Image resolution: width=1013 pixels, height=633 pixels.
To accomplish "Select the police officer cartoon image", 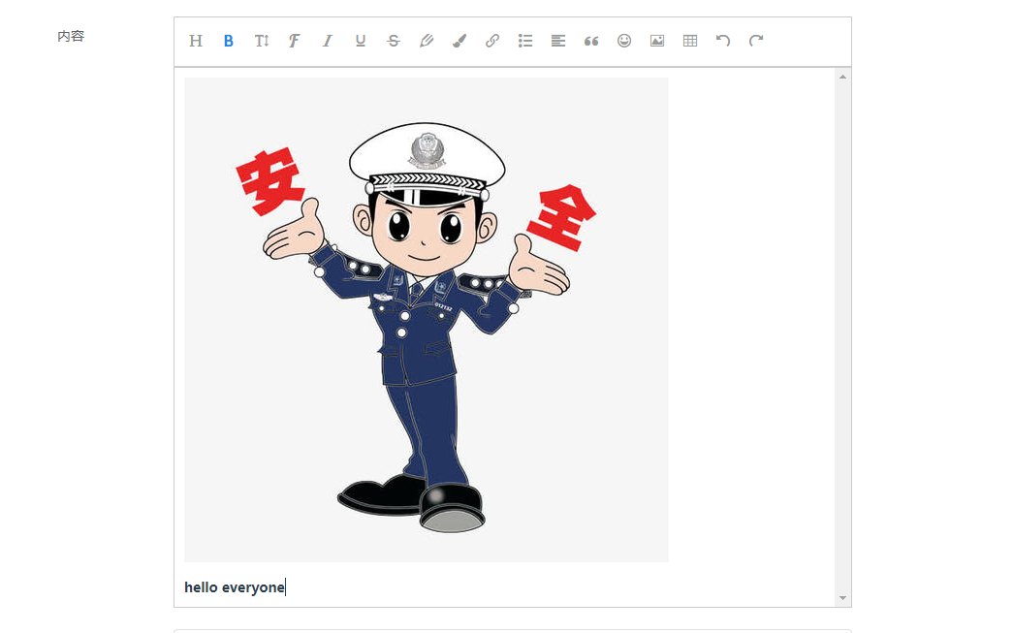I will [427, 320].
